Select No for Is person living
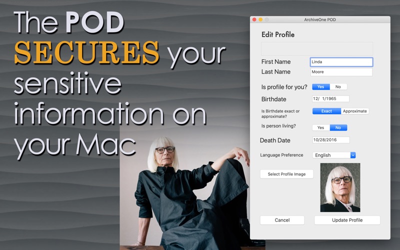400x250 pixels. 338,127
